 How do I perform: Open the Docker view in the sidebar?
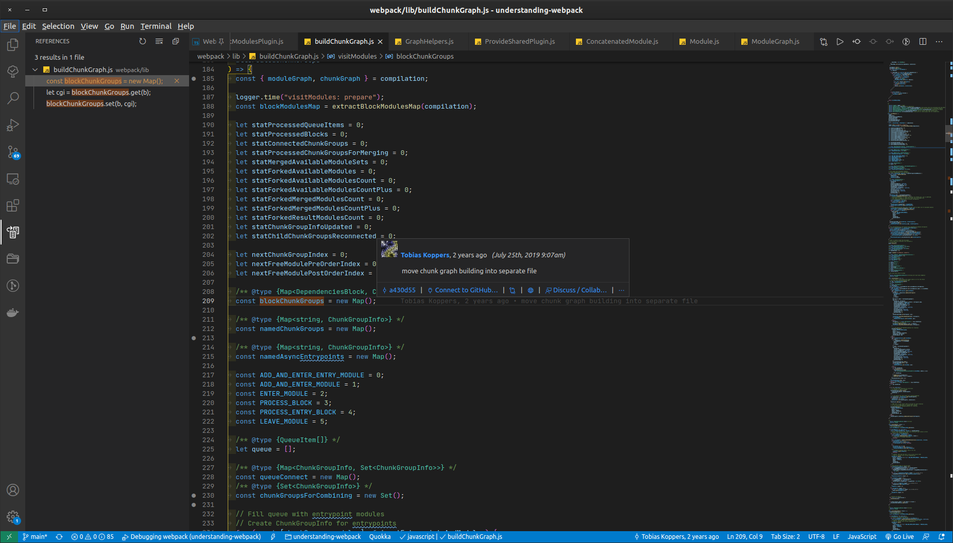(x=13, y=312)
